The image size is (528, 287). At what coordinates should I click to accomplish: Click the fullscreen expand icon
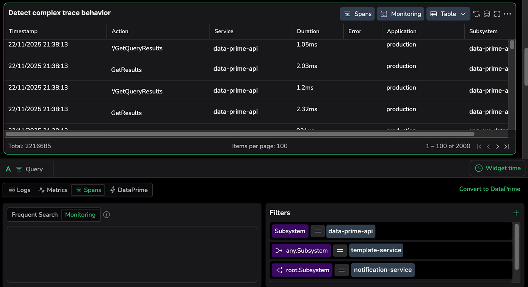pyautogui.click(x=497, y=14)
